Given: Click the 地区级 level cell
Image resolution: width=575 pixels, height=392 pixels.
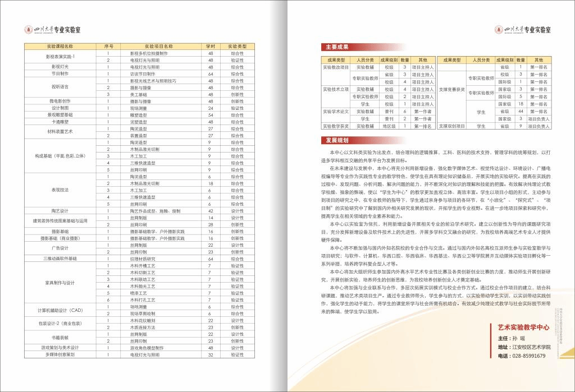Looking at the screenshot, I should tap(389, 126).
